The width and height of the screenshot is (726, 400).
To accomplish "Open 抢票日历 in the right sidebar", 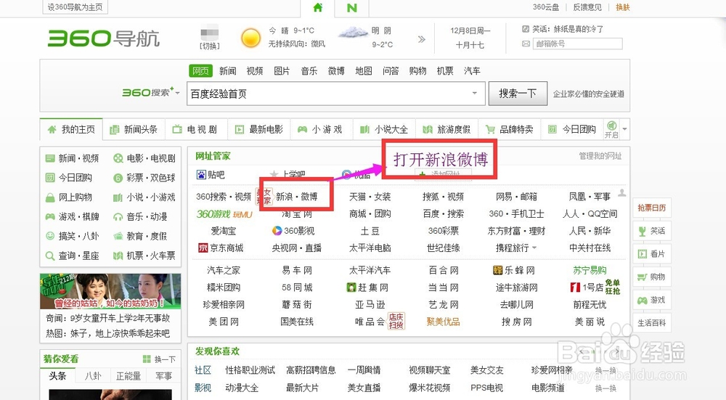I will (x=651, y=208).
